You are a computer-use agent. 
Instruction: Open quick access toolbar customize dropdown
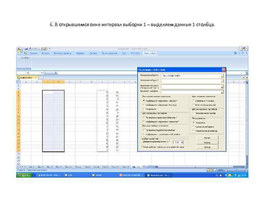50,49
